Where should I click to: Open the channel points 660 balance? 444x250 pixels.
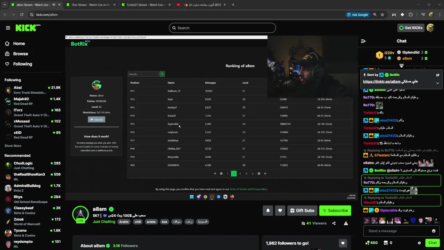tap(372, 243)
